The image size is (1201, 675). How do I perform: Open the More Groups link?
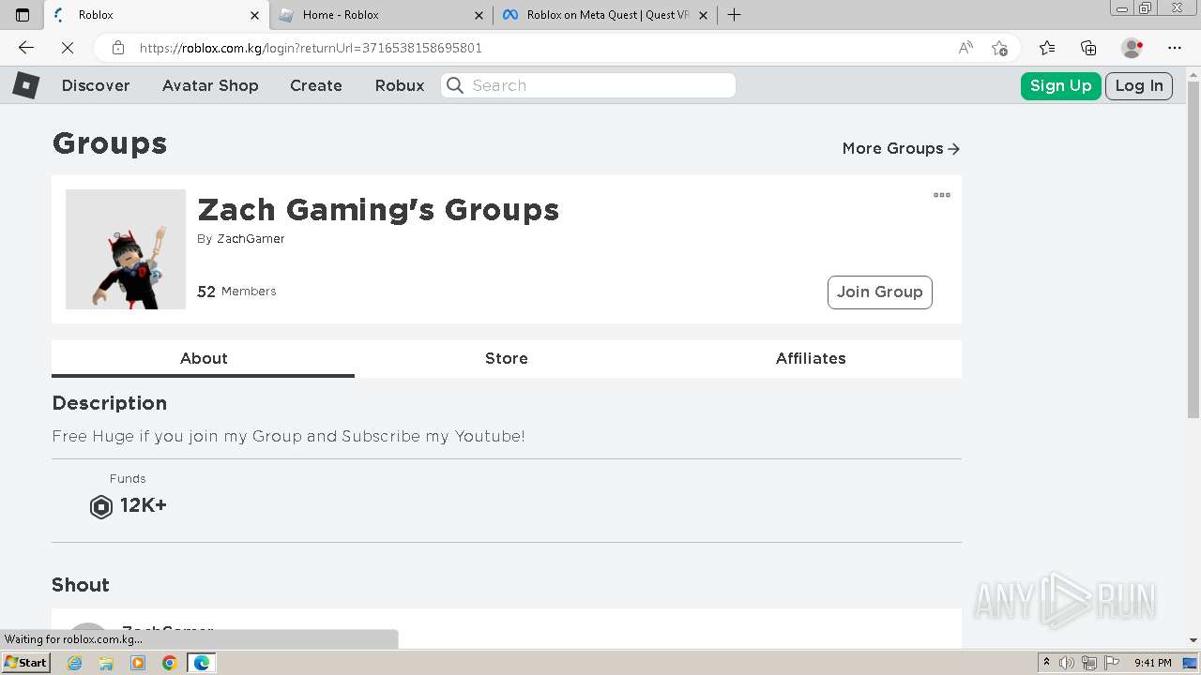coord(901,149)
